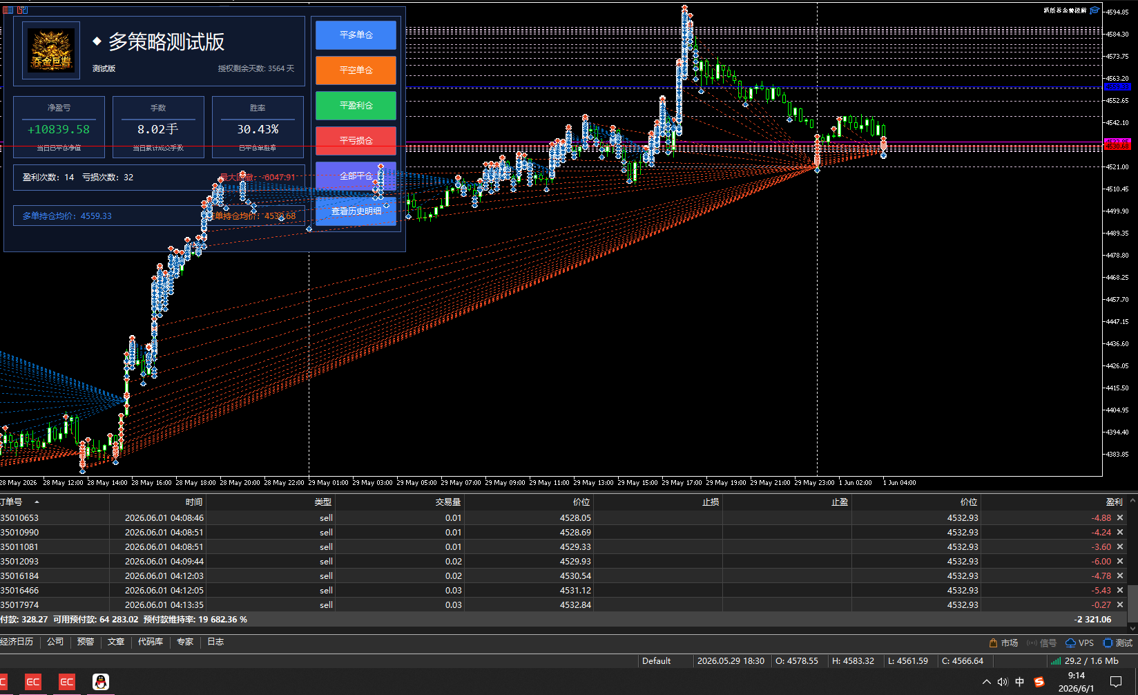The image size is (1138, 695).
Task: Click the golden beast logo thumbnail
Action: point(51,50)
